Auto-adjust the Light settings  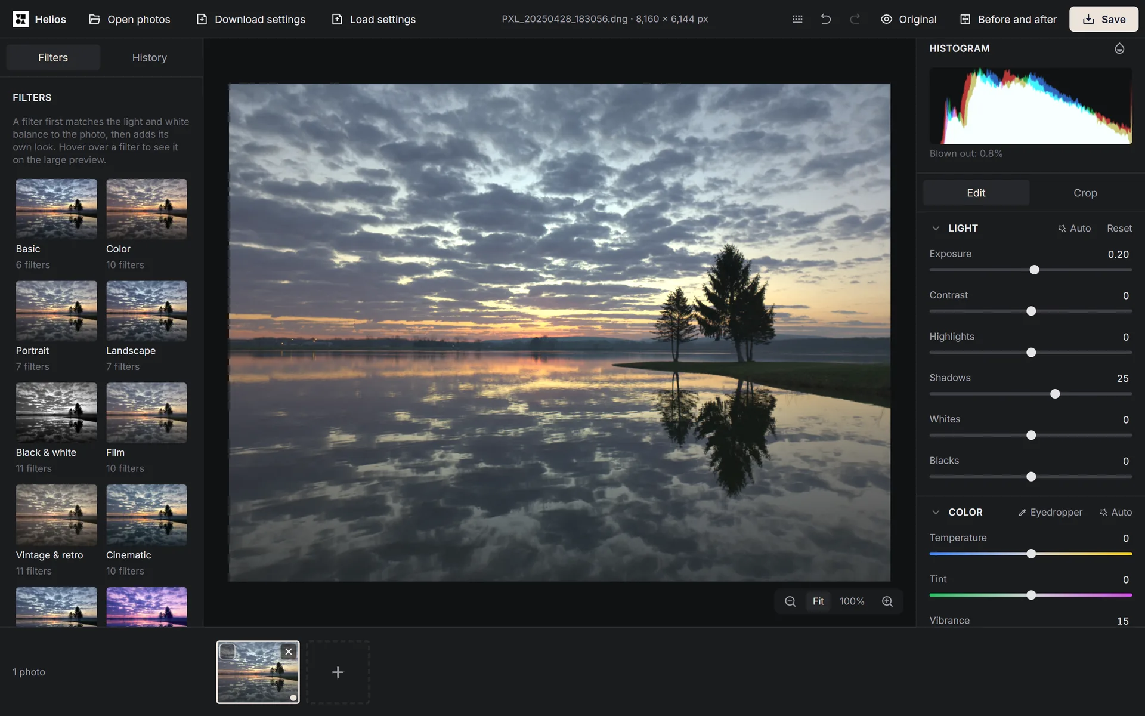[x=1074, y=228]
